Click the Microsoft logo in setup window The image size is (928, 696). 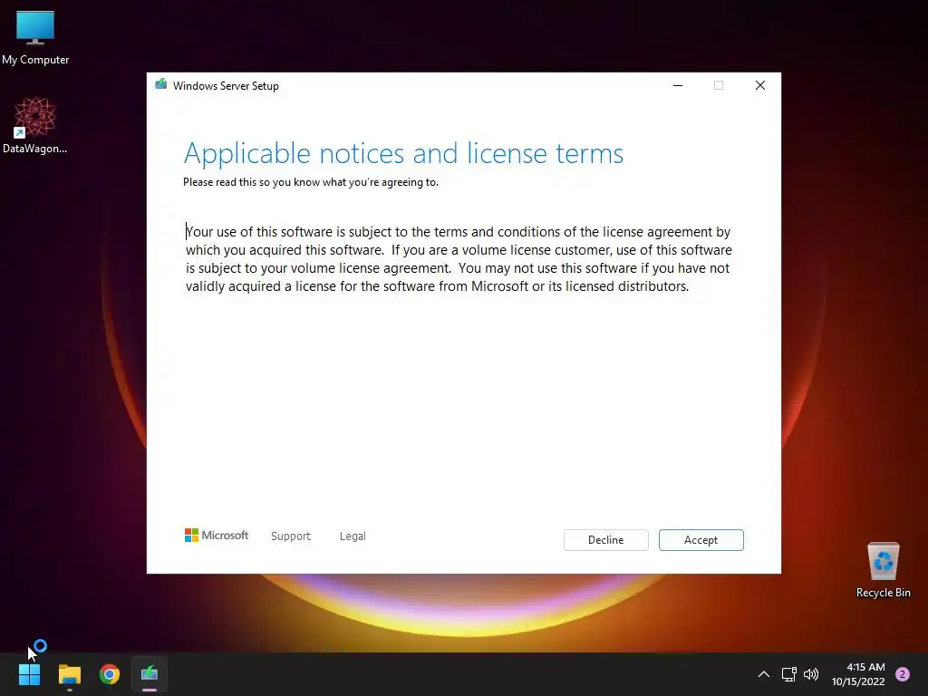click(x=217, y=536)
